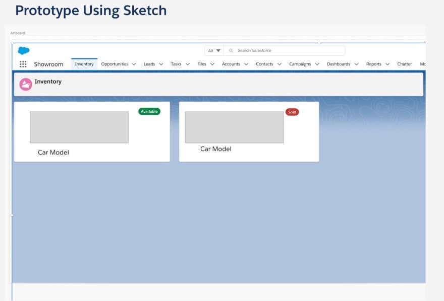444x301 pixels.
Task: Click the search magnifier icon
Action: click(x=231, y=50)
